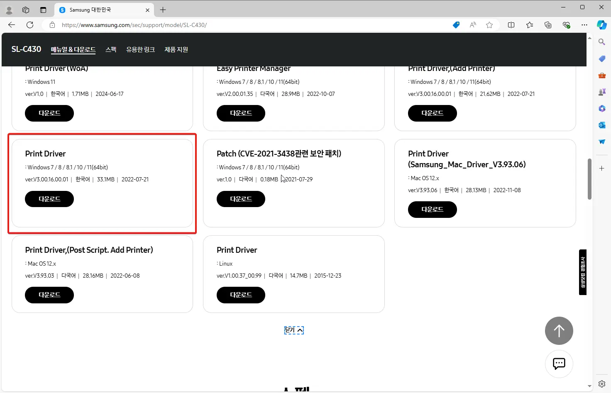Screen dimensions: 611x393
Task: Click Patch (CVE-2021-3438관련 보안 패치) title
Action: [x=279, y=154]
